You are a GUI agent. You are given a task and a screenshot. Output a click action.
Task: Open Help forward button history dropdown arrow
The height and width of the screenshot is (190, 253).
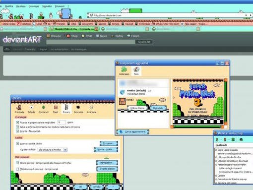coord(229,139)
